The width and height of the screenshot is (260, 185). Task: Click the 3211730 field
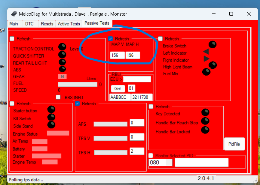coord(142,97)
